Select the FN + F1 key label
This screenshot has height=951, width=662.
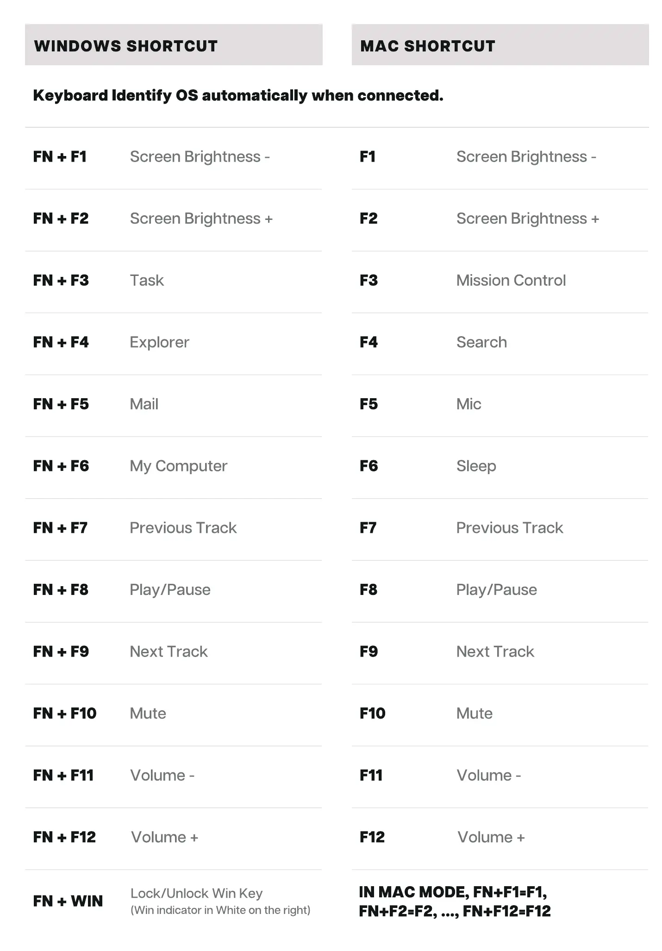[60, 156]
